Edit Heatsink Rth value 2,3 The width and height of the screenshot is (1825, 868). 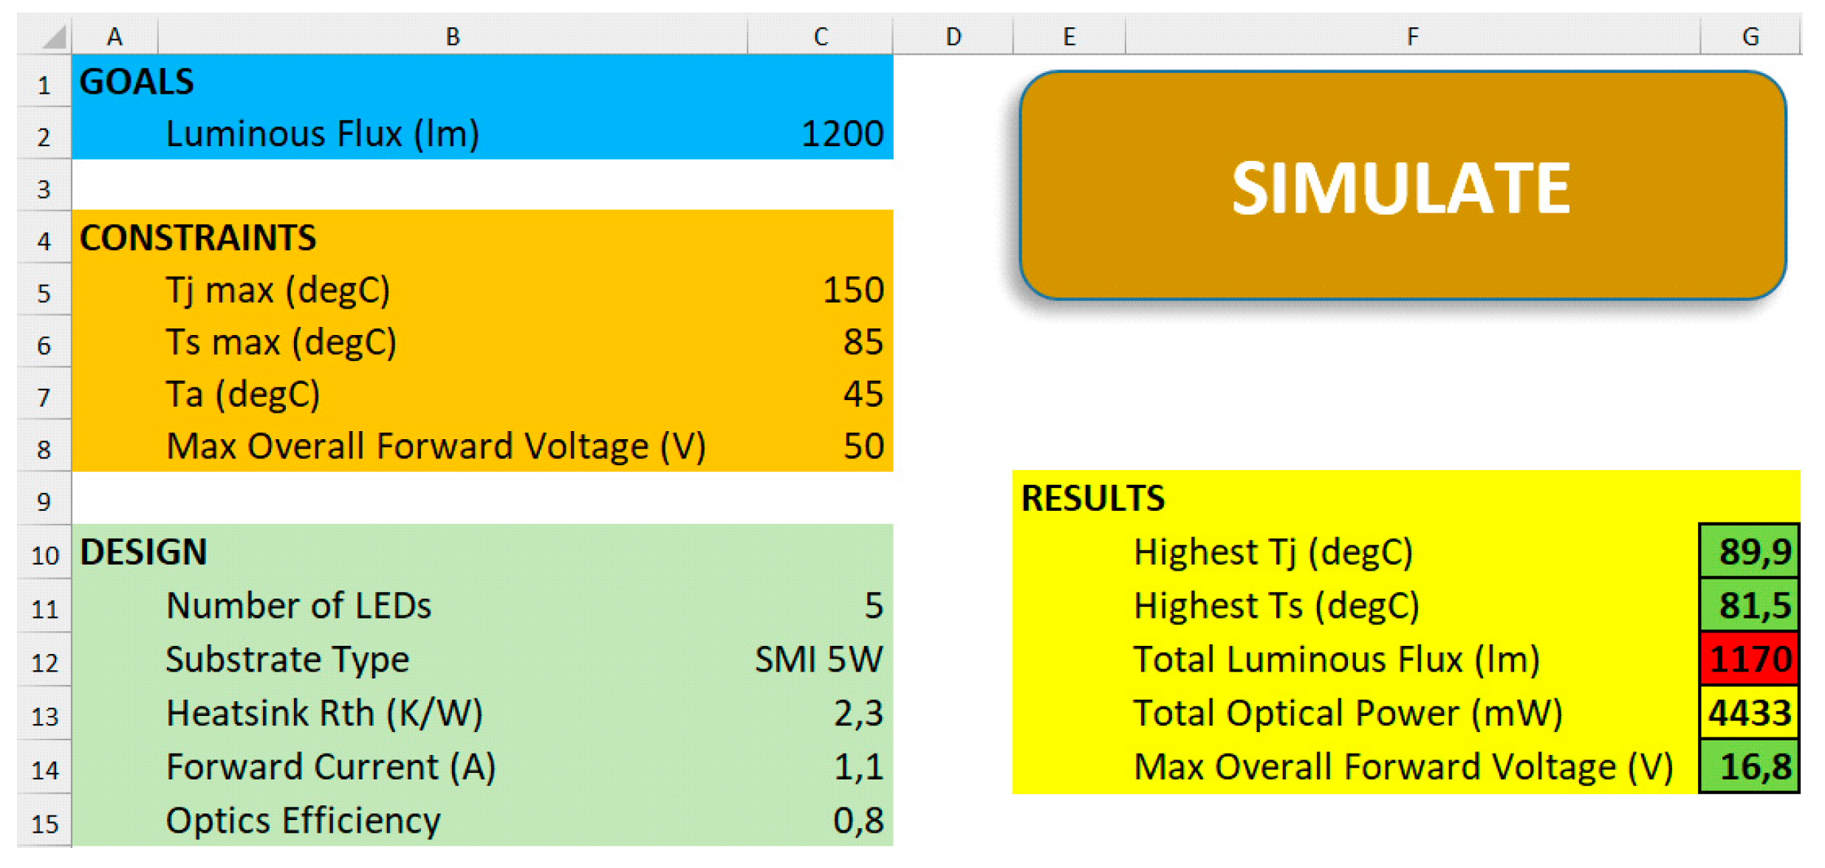[x=857, y=714]
